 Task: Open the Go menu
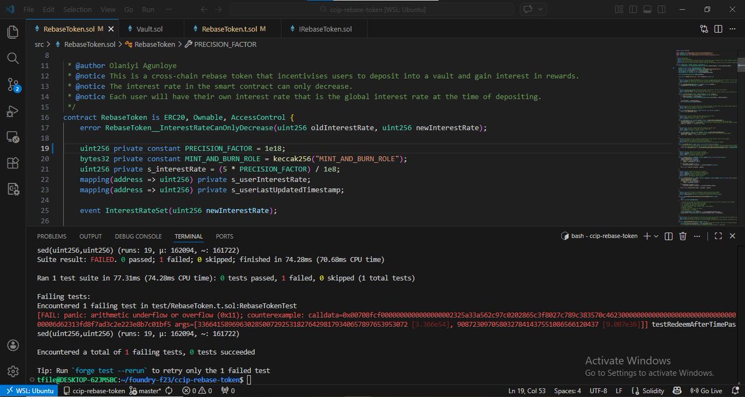129,9
